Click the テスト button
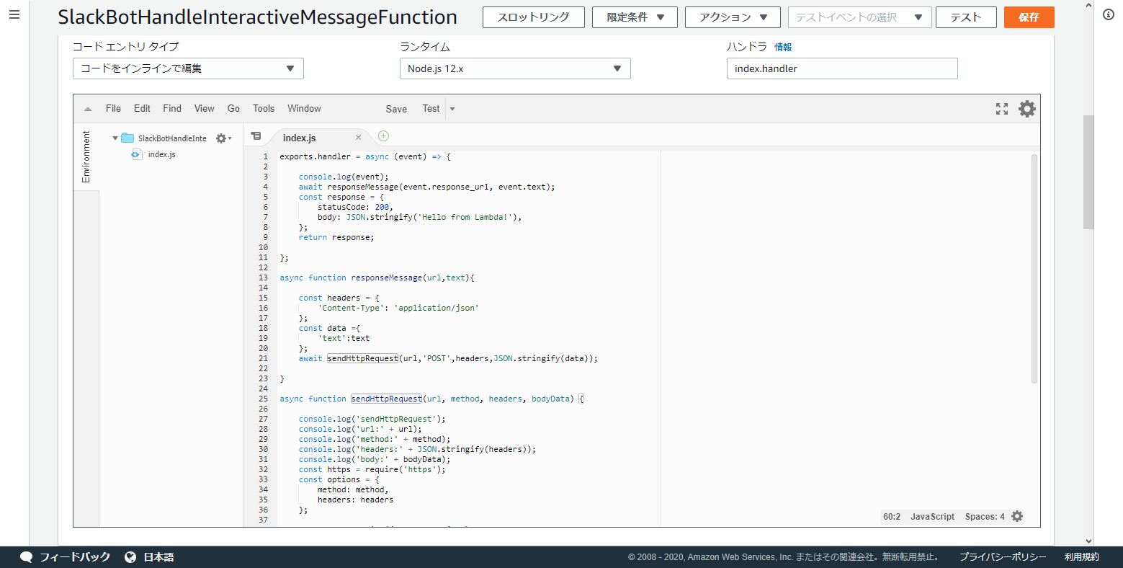 [x=966, y=17]
